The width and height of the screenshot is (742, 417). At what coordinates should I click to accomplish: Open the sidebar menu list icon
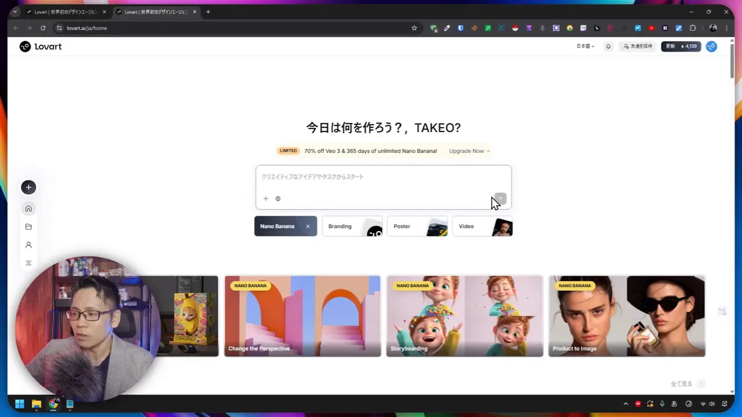pyautogui.click(x=28, y=263)
